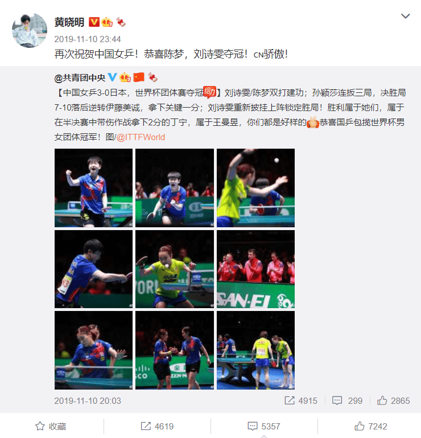Screen dimensions: 421x438
Task: Open the 黄晓明 username link
Action: pos(69,22)
